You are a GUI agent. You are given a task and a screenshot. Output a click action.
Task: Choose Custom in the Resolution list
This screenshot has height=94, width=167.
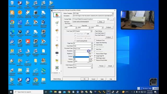click(x=81, y=61)
